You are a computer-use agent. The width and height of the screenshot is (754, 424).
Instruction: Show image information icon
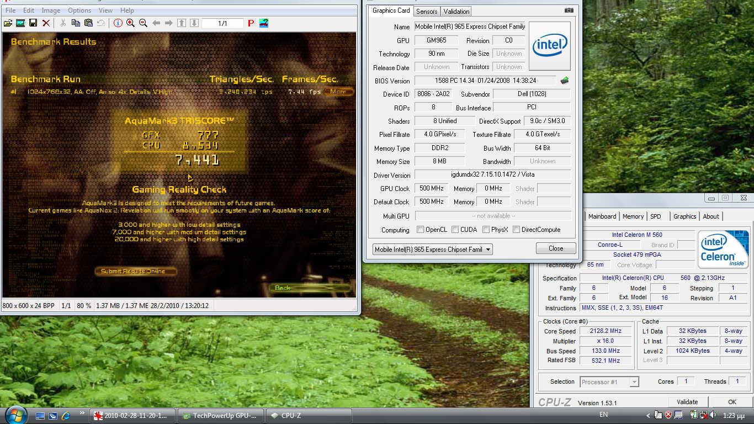(x=118, y=23)
